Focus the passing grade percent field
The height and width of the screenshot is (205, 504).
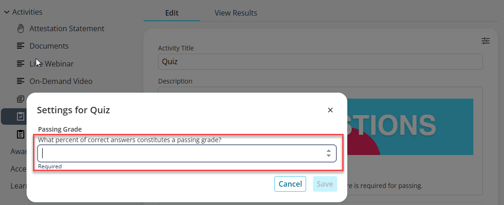click(x=187, y=153)
